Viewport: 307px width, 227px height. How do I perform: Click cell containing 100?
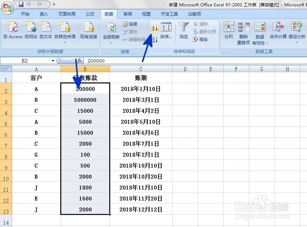pos(85,155)
